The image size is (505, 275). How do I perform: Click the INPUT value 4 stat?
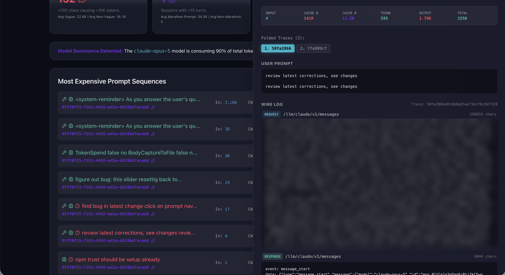point(267,18)
